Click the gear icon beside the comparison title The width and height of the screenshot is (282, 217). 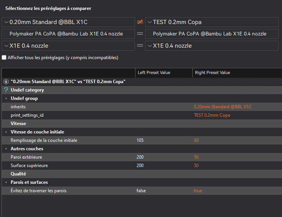coord(6,82)
